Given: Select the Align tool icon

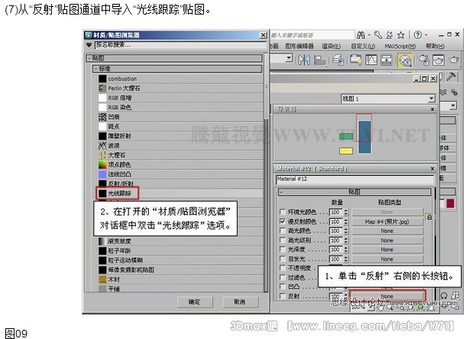Looking at the screenshot, I should [x=319, y=60].
